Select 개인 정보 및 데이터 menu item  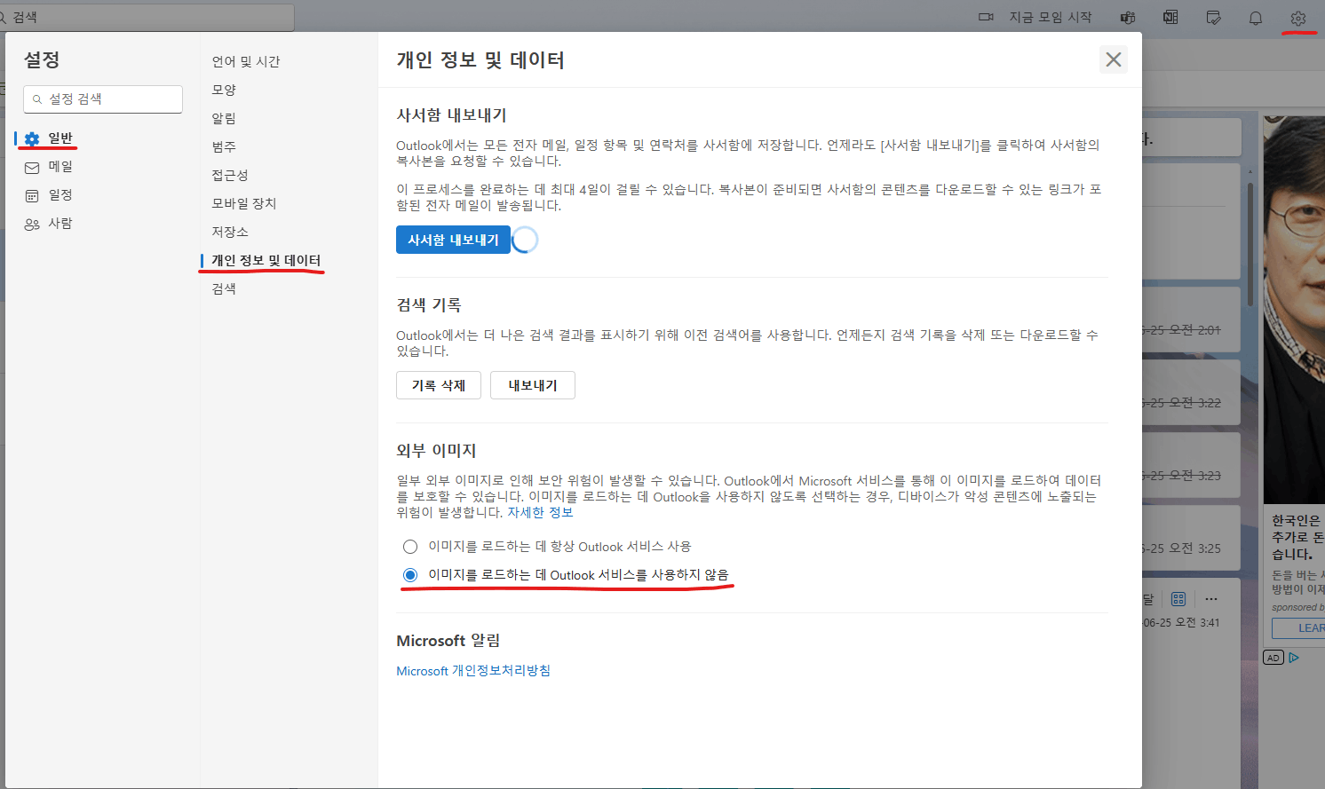pyautogui.click(x=266, y=260)
